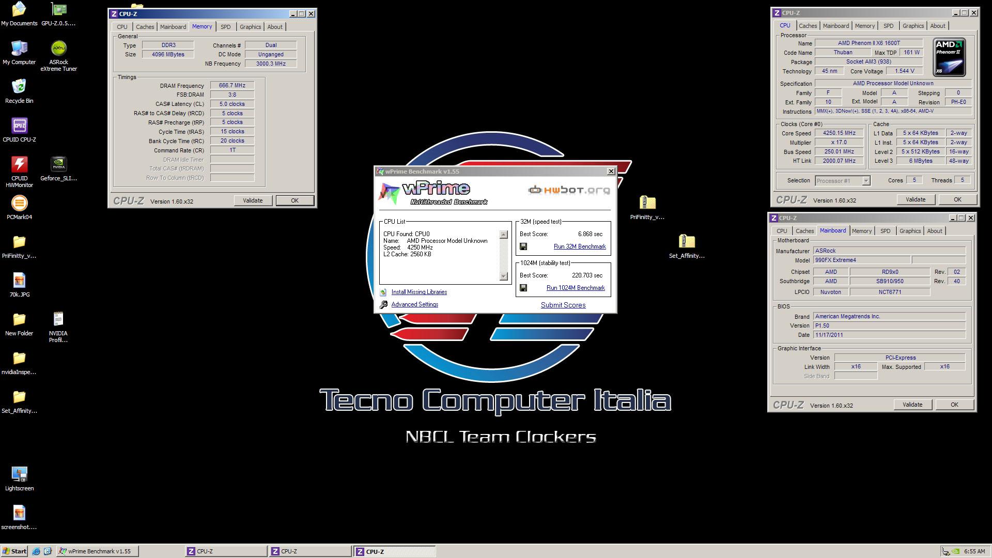The width and height of the screenshot is (992, 558).
Task: Open My Computer desktop icon
Action: click(19, 53)
